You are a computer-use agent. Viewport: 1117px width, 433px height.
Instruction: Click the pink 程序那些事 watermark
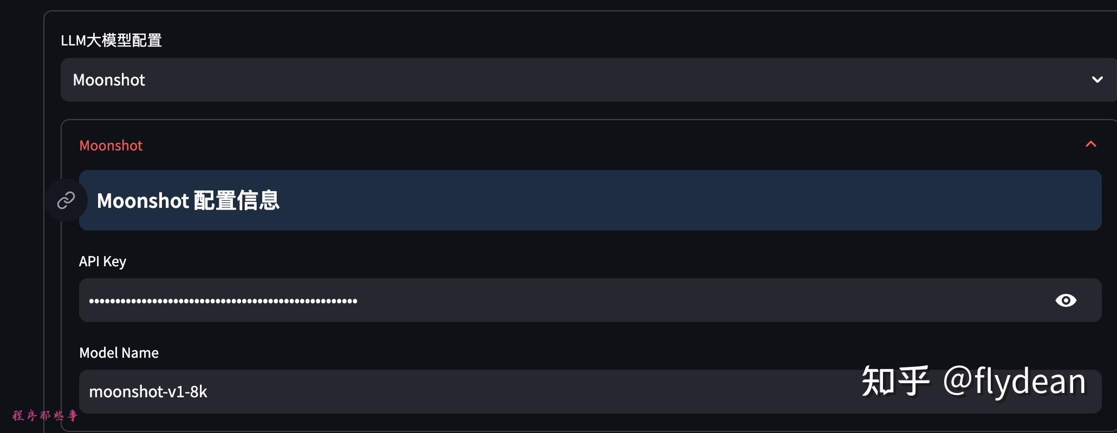(x=45, y=416)
